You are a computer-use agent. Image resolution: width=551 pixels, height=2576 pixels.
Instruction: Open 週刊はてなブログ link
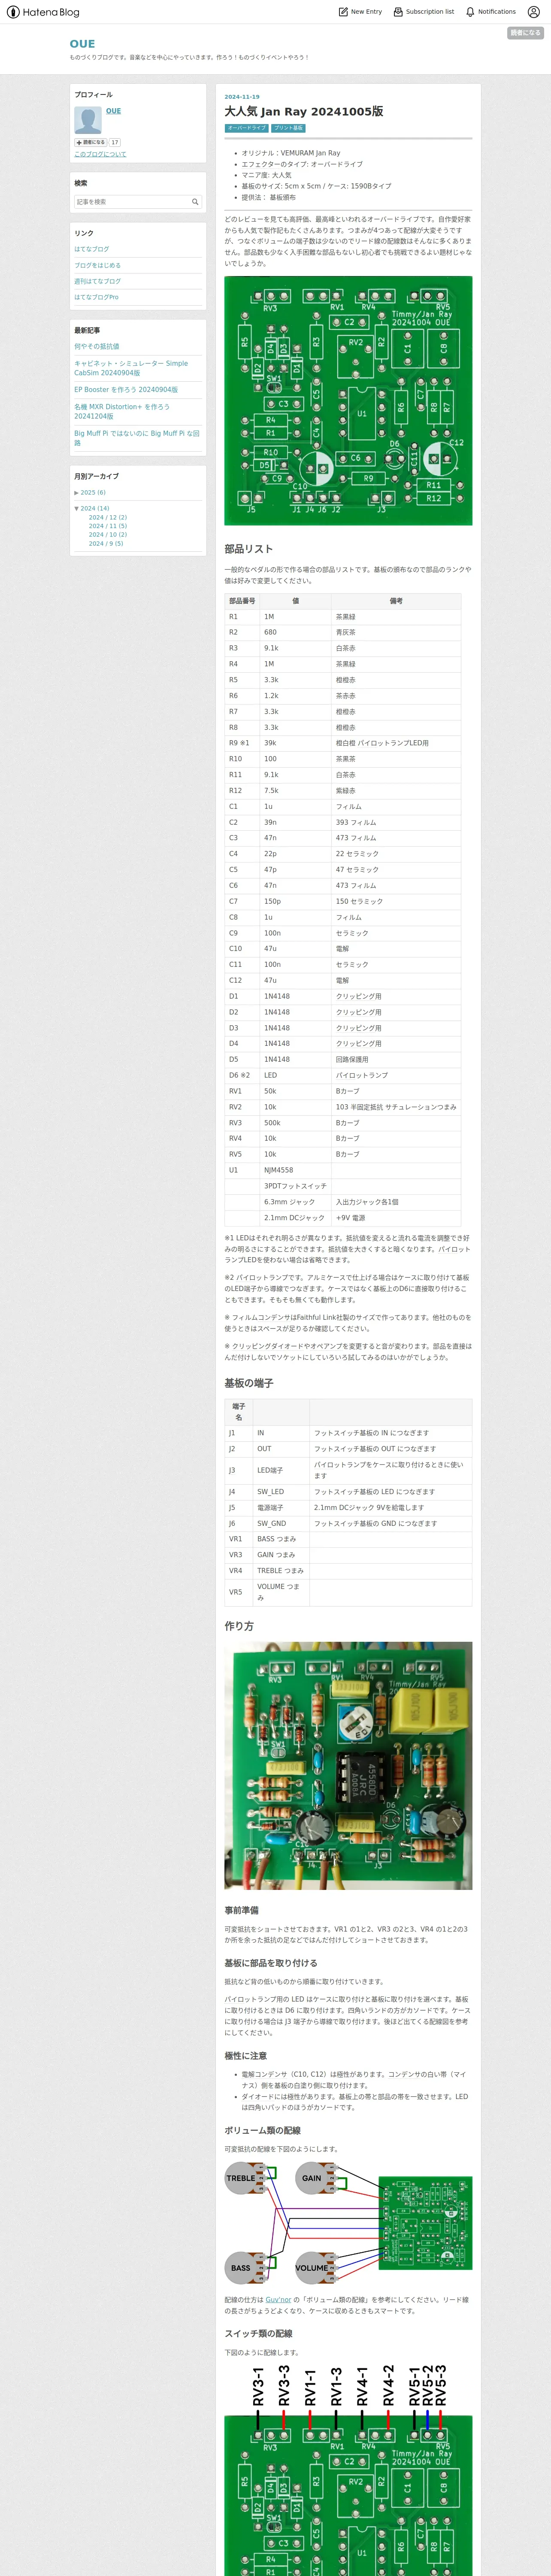[97, 281]
